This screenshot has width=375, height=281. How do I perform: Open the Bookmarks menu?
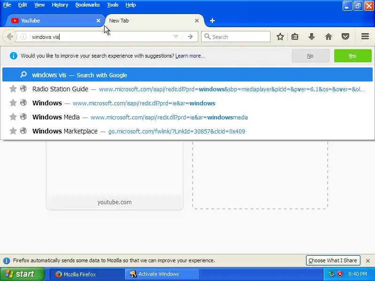[88, 5]
